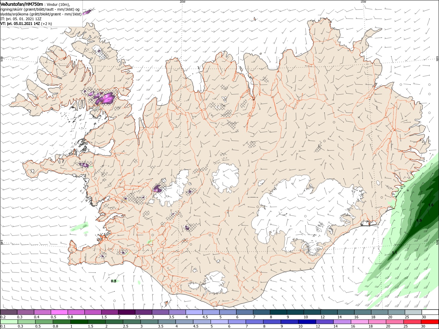Pick lower scale swatch between 6 and 7
This screenshot has width=439, height=329.
tap(237, 322)
